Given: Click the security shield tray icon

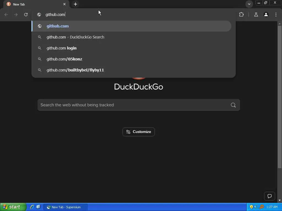Looking at the screenshot, I should click(251, 207).
